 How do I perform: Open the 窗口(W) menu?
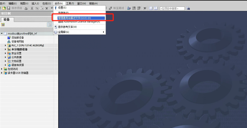click(82, 4)
